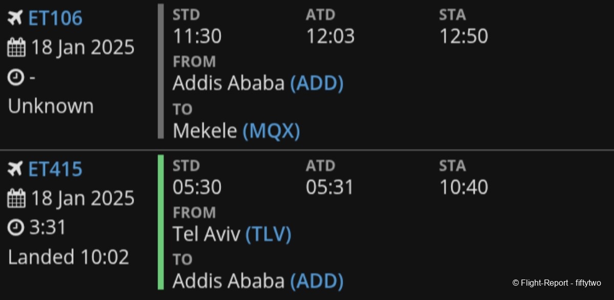Select the Unknown status text
614x300 pixels.
click(51, 106)
